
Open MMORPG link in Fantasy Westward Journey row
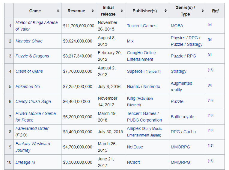[x=180, y=147]
